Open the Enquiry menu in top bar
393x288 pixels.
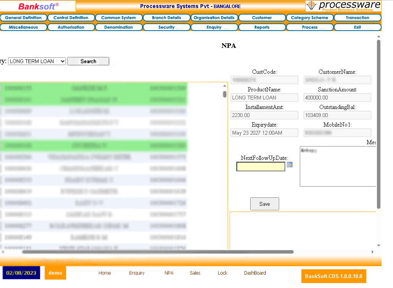(214, 27)
